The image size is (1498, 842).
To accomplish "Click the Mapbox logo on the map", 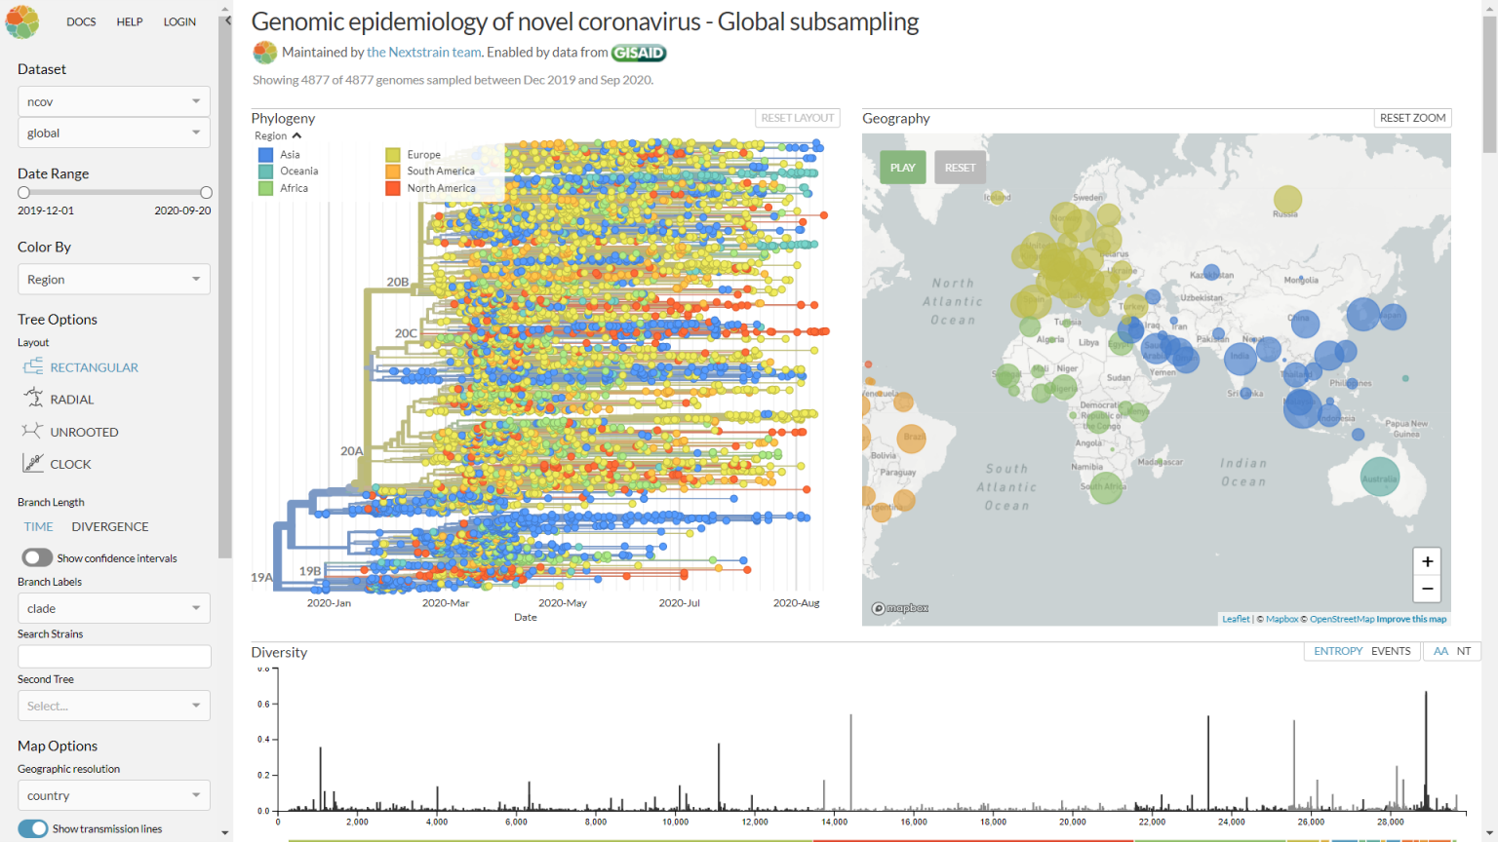I will coord(898,607).
